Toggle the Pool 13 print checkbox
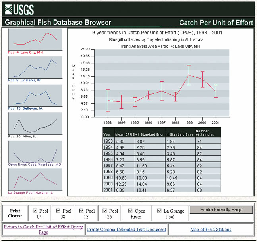 [x=81, y=211]
